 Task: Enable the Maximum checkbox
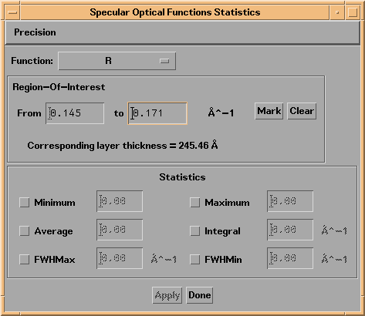click(x=194, y=203)
